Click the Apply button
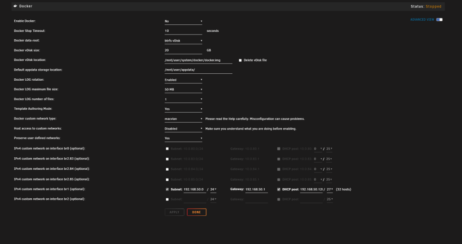Viewport: 462px width, 244px height. click(x=175, y=212)
